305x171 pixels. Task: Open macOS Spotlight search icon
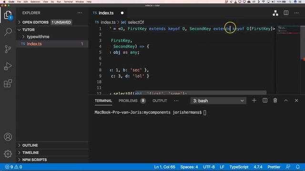pyautogui.click(x=290, y=2)
